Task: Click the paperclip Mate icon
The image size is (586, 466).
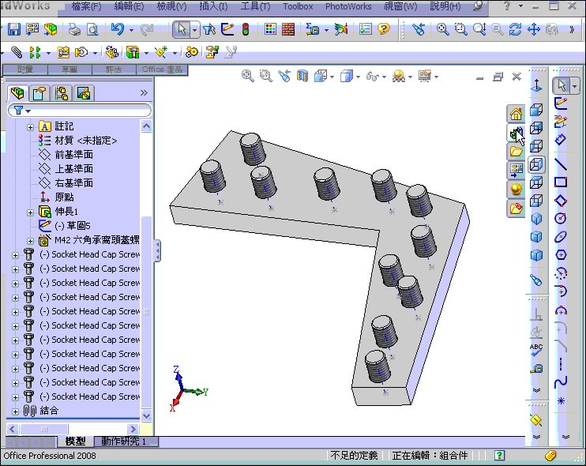Action: tap(17, 52)
